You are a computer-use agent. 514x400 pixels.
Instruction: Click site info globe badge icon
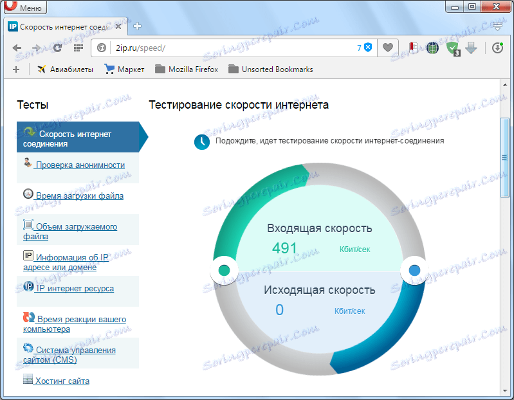[x=102, y=48]
